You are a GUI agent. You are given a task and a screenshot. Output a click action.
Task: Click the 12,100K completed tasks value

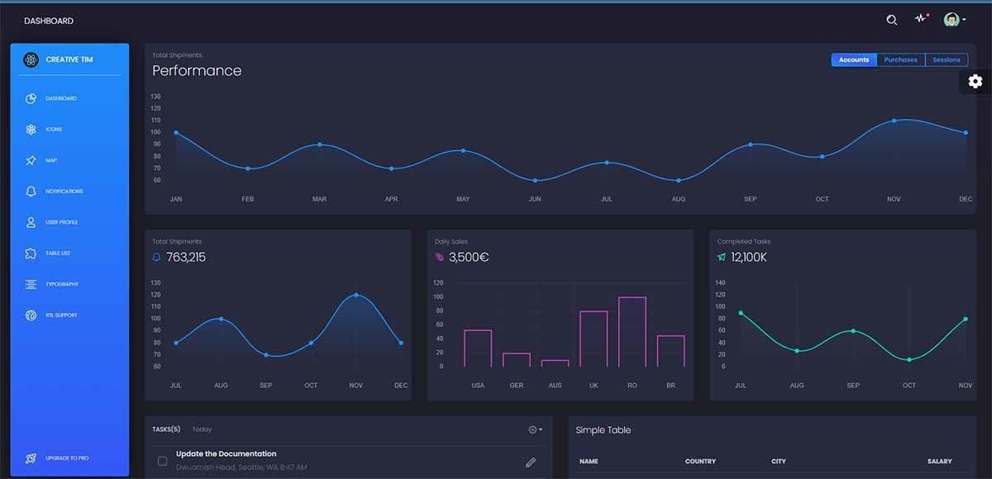point(749,258)
